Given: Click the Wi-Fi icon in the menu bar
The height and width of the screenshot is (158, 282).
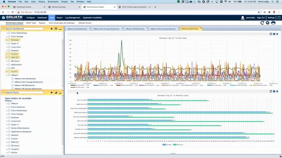Looking at the screenshot, I should pos(226,2).
